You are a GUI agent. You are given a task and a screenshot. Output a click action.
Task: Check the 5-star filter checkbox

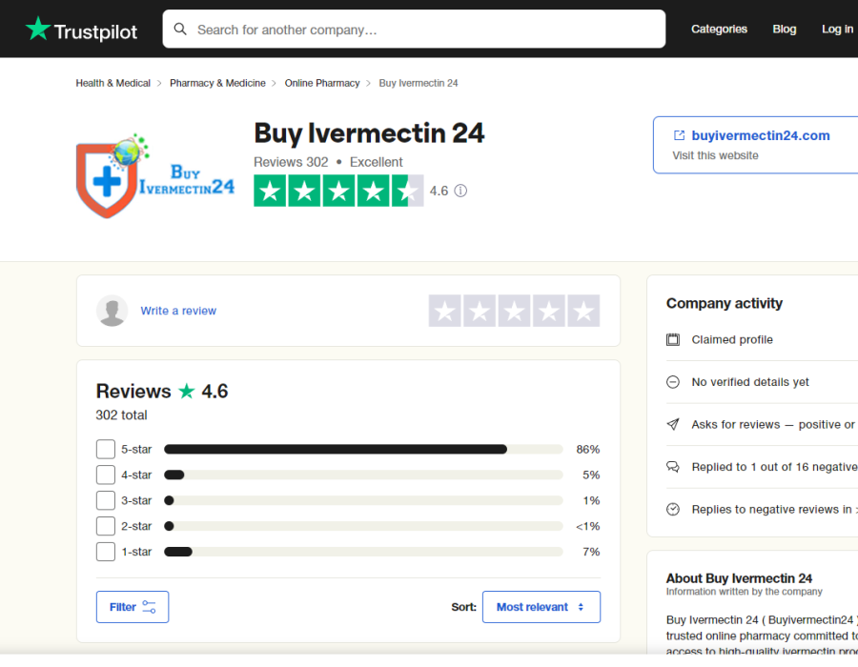point(106,449)
